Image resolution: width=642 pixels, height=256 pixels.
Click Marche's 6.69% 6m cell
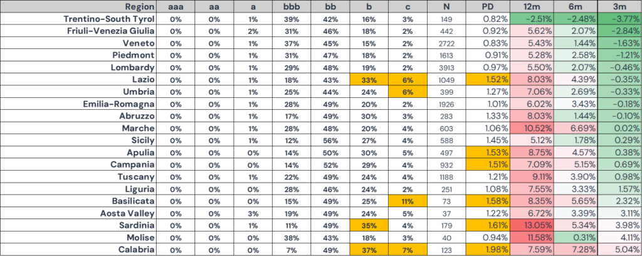click(576, 128)
